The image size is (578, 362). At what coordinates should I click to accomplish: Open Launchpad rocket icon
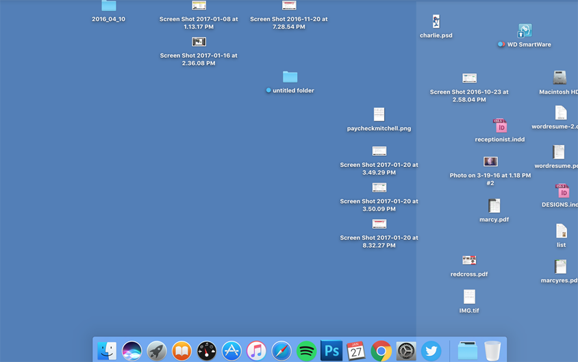157,350
